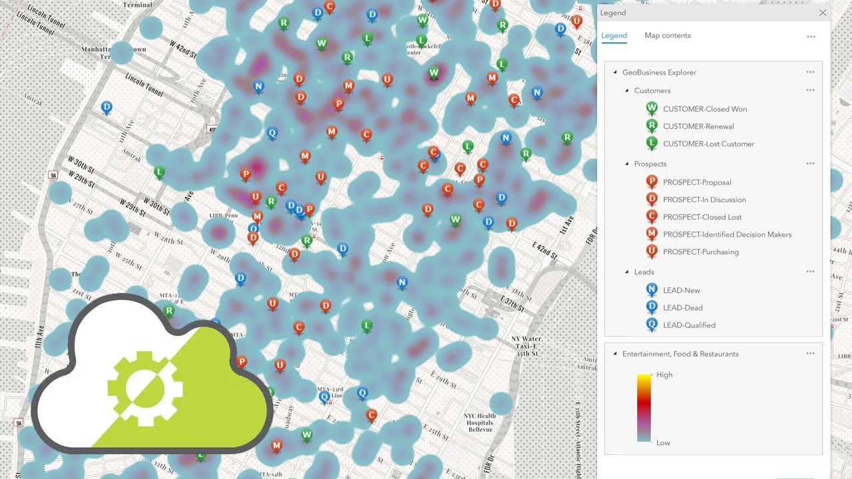Click the GeoBusiness Explorer layer name
This screenshot has height=479, width=852.
point(659,73)
